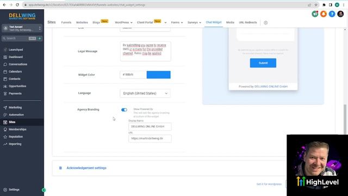The width and height of the screenshot is (348, 196).
Task: Open Launchpad icon in sidebar
Action: click(x=5, y=50)
